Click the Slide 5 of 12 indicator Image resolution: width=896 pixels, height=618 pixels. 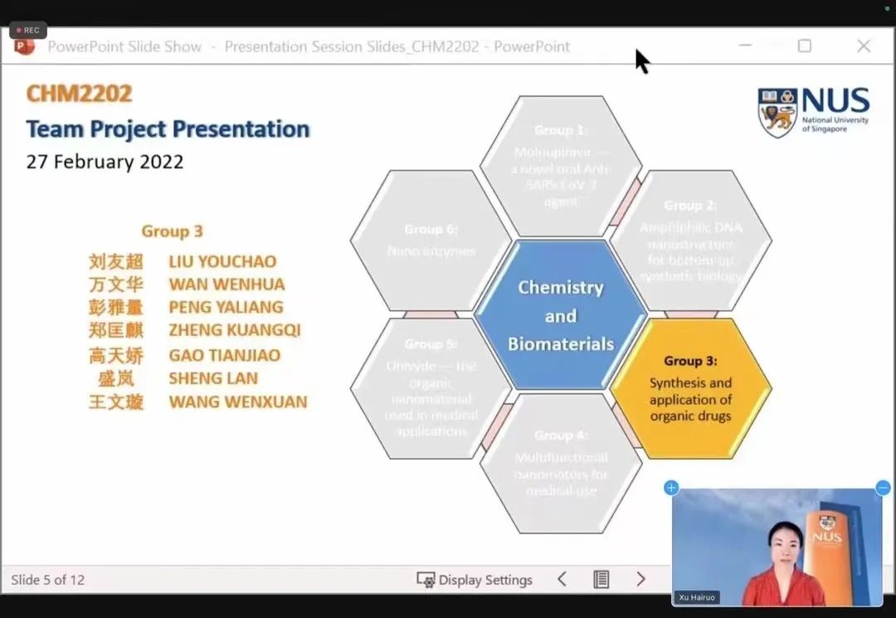pyautogui.click(x=48, y=580)
